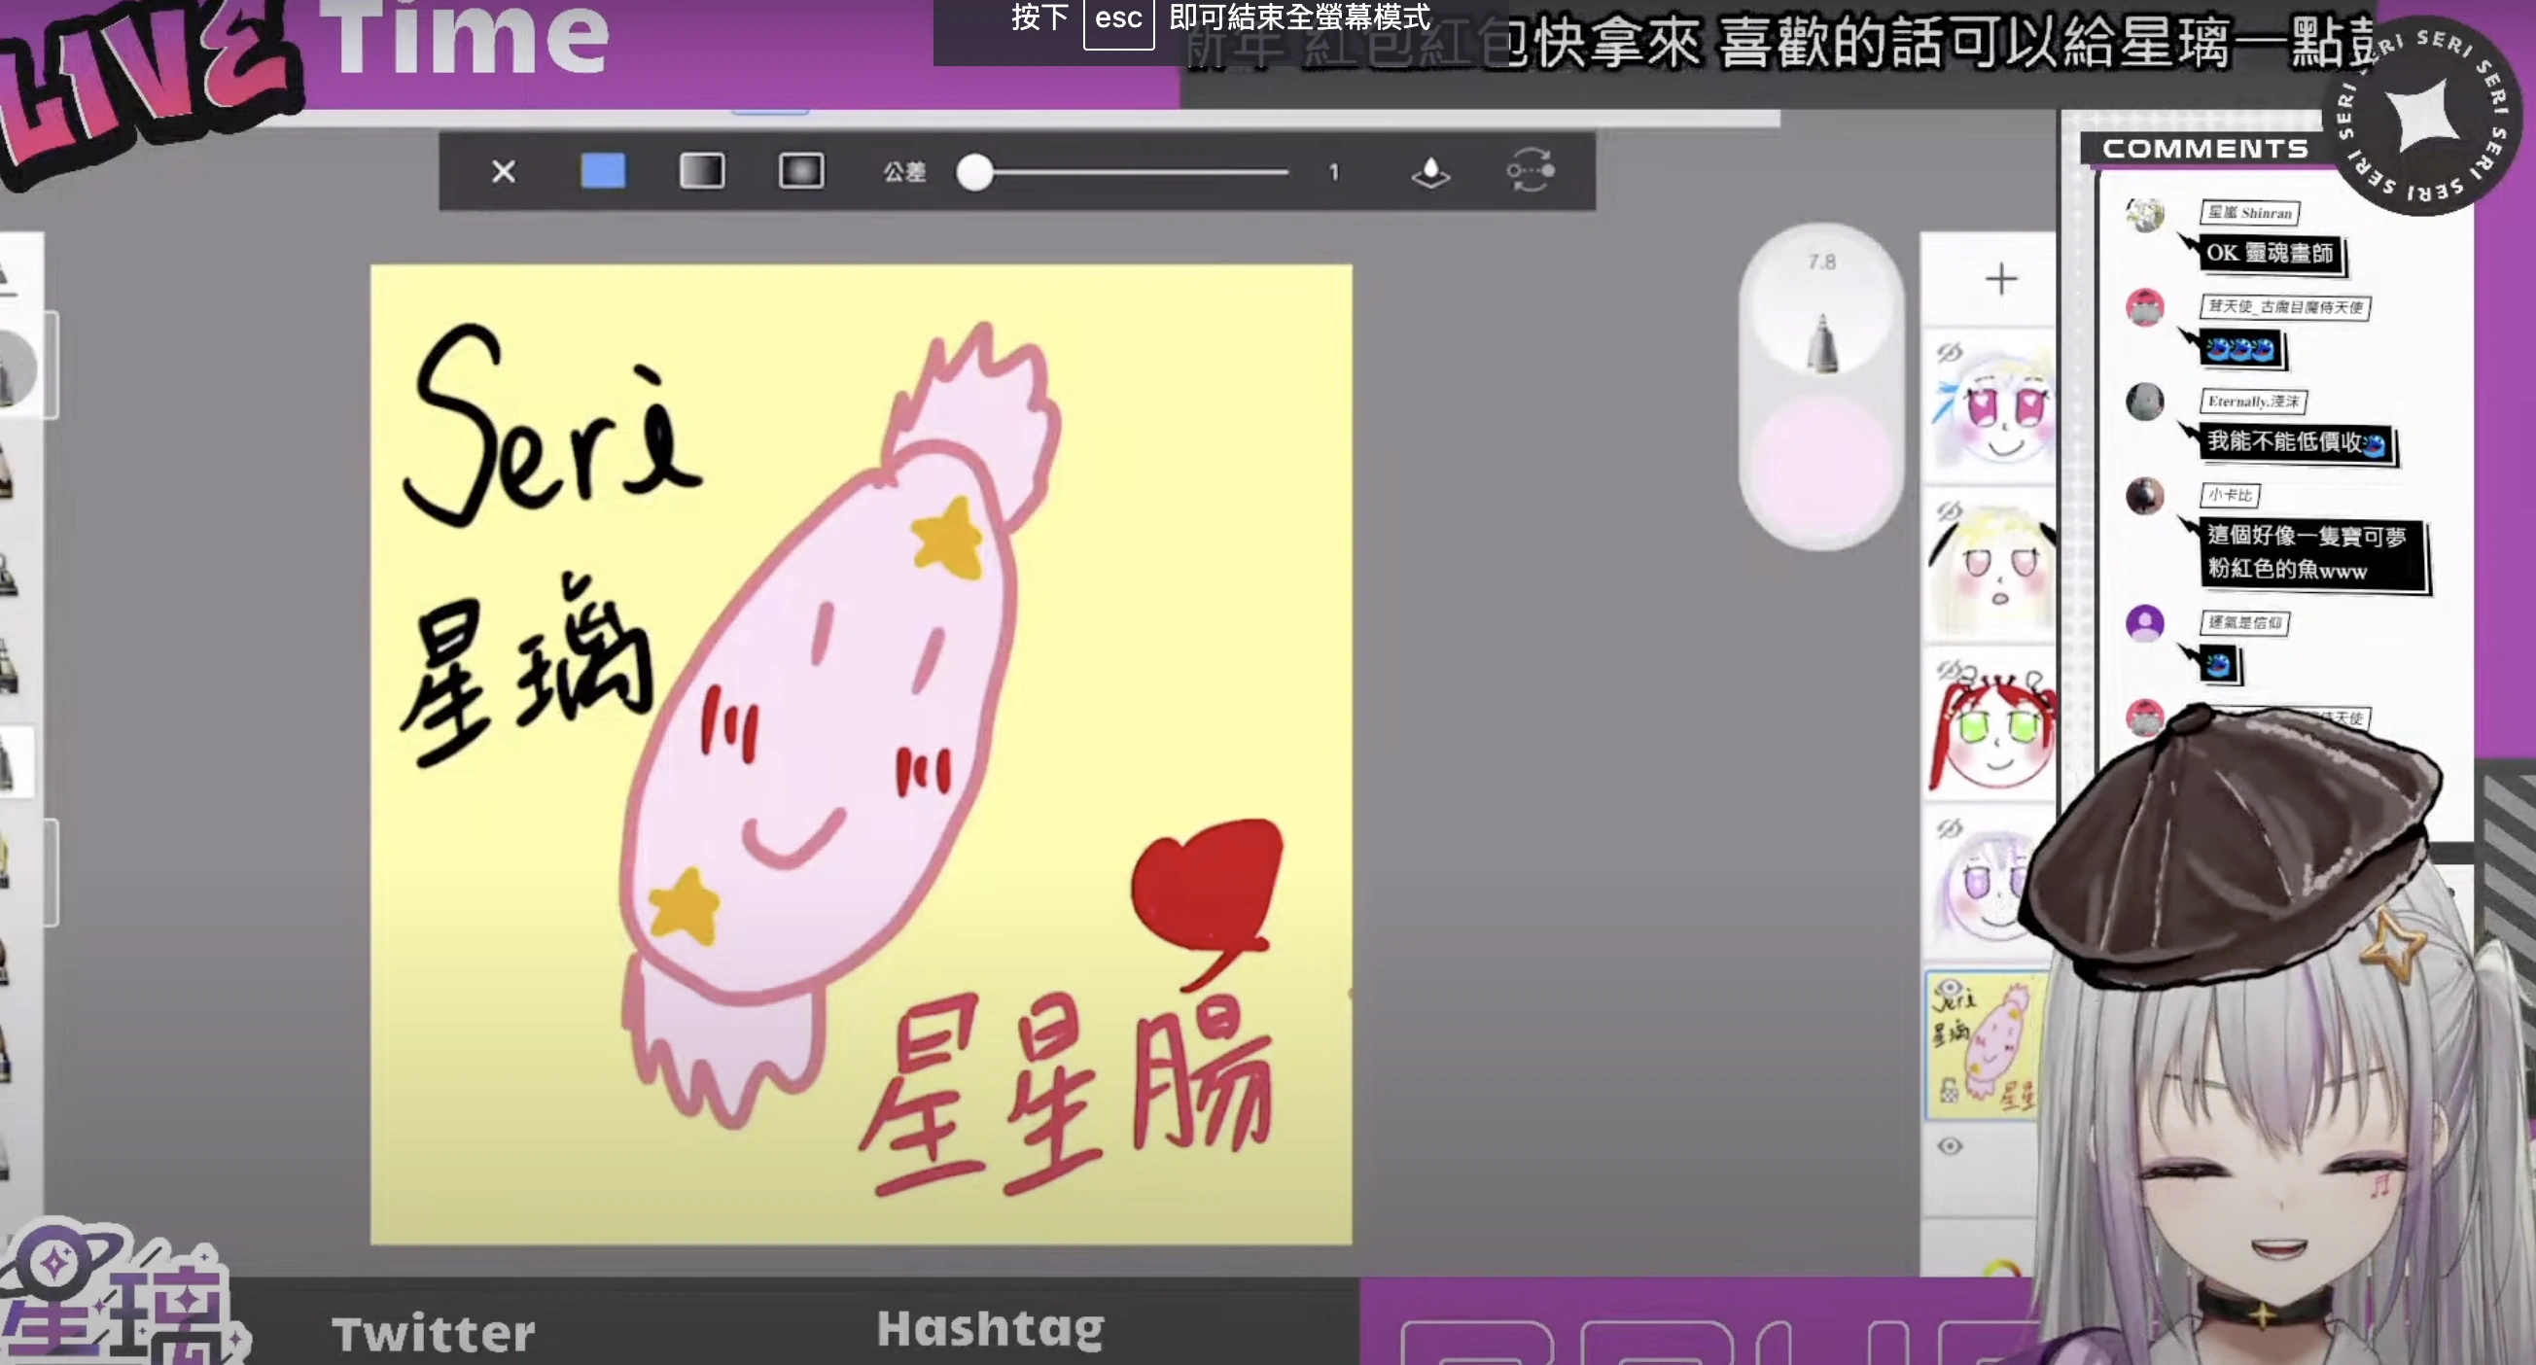Select the linear gradient fill mode
This screenshot has height=1365, width=2536.
click(x=702, y=171)
